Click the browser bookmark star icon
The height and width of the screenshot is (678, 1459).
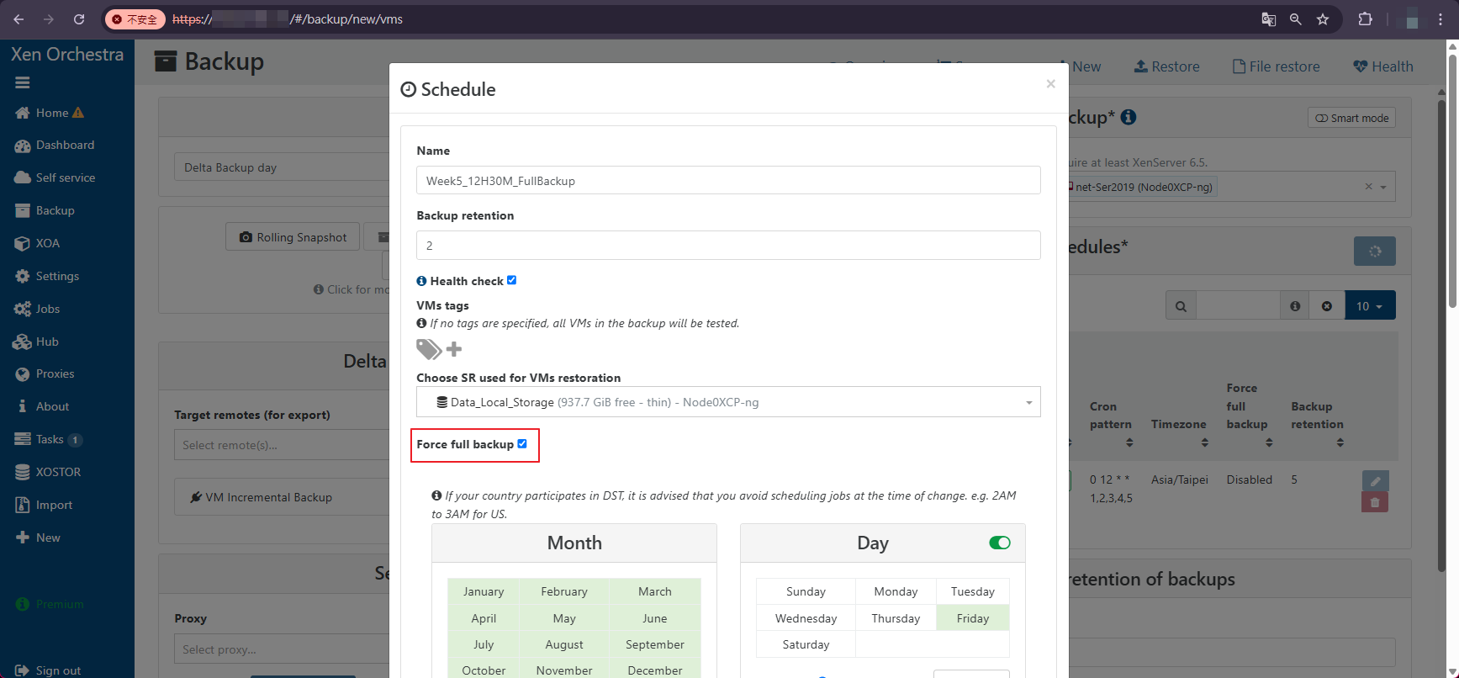click(1323, 19)
